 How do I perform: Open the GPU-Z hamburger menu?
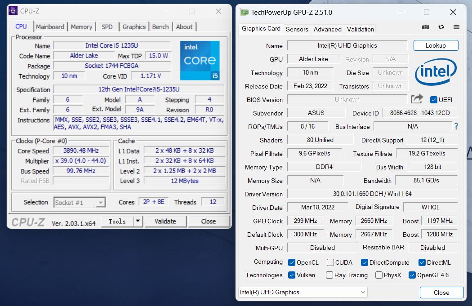tap(456, 27)
